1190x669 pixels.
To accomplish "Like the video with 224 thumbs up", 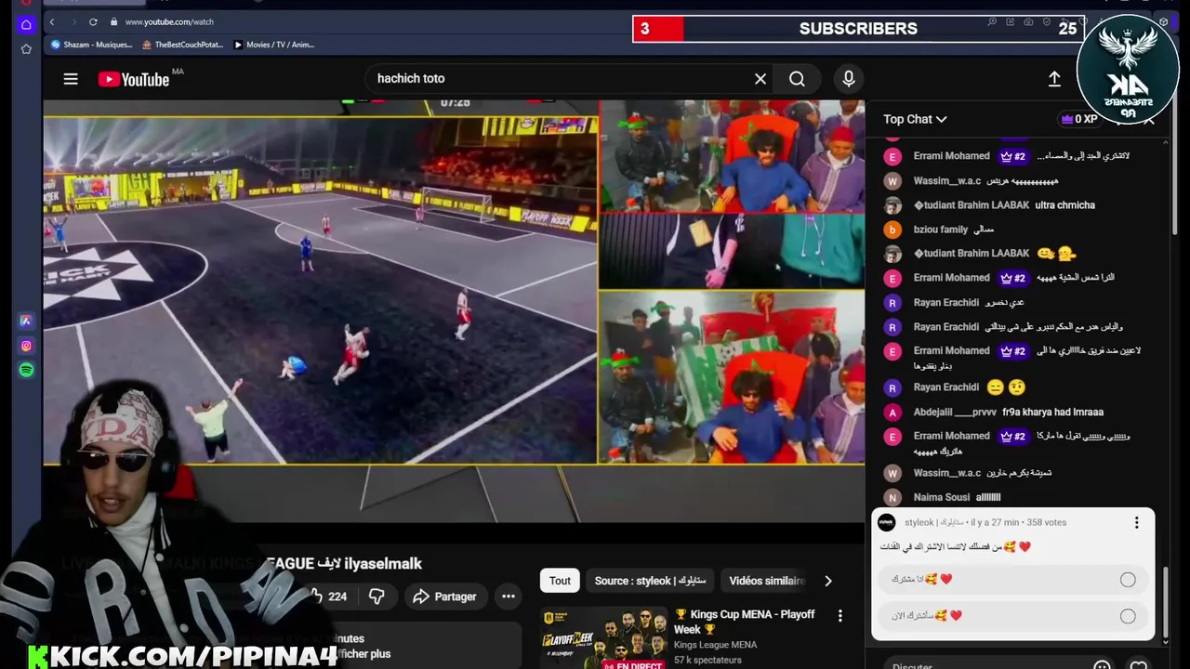I will (327, 597).
